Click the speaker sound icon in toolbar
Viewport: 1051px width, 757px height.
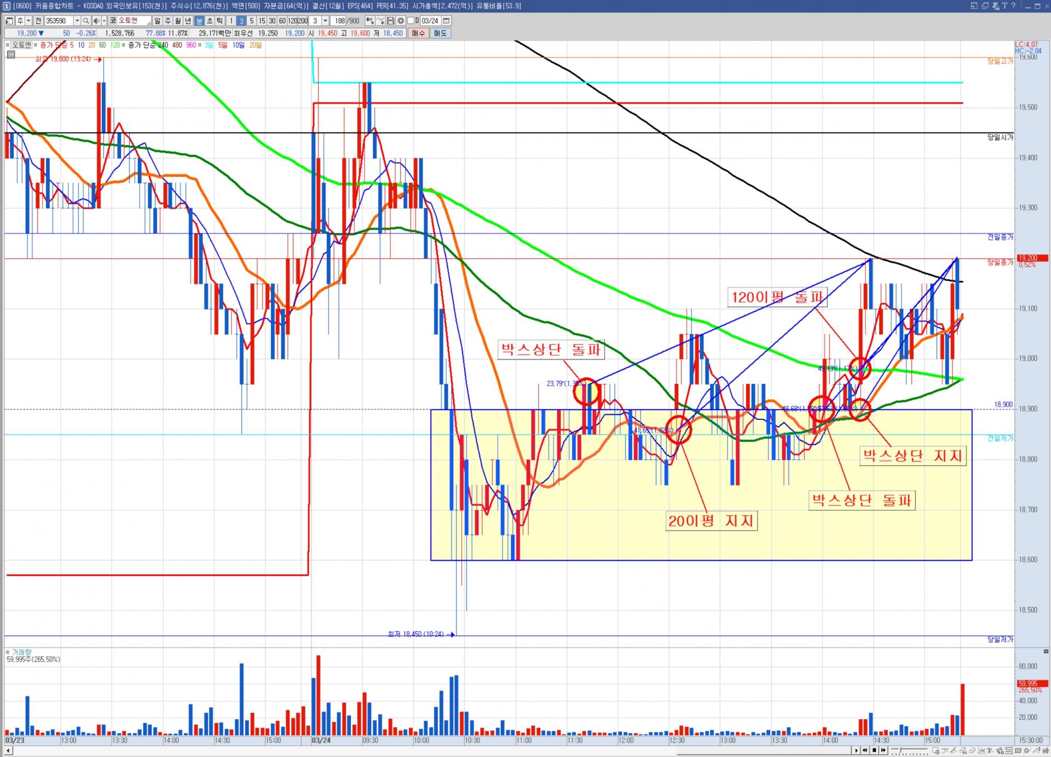pos(96,21)
